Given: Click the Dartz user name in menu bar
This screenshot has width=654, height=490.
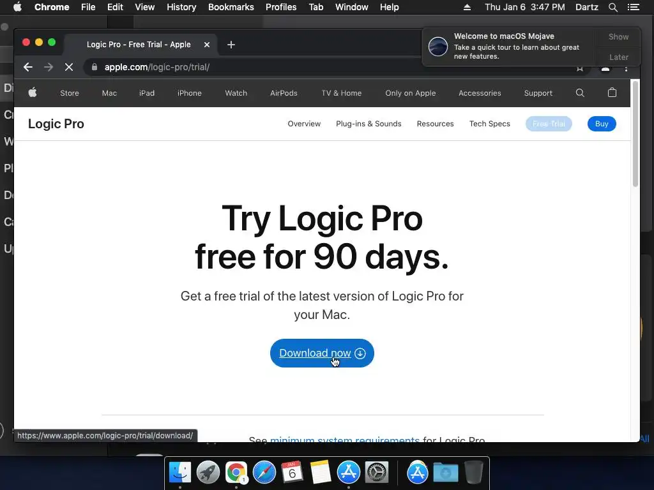Looking at the screenshot, I should (x=586, y=7).
